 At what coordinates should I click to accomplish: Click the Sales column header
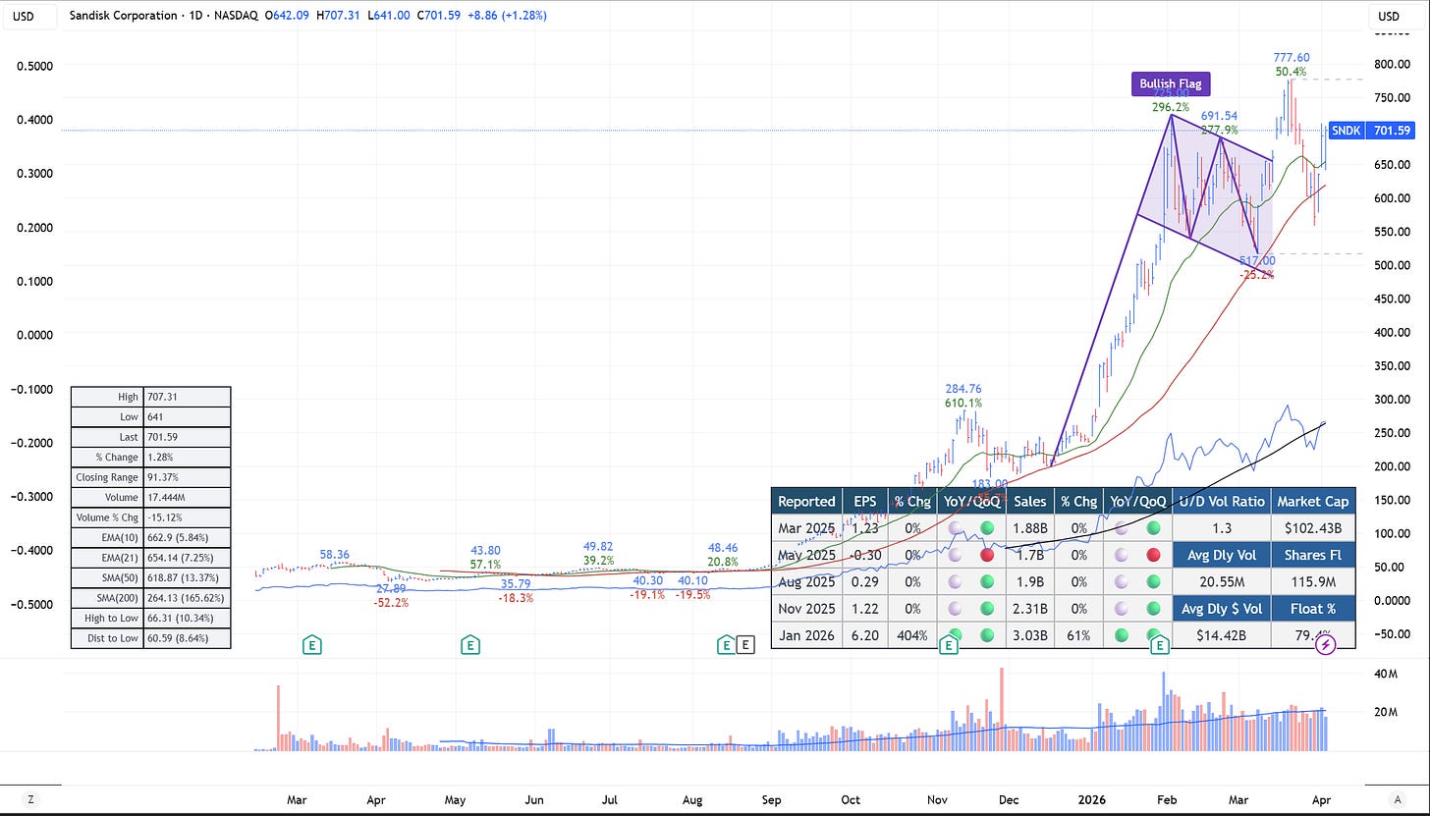coord(1028,501)
